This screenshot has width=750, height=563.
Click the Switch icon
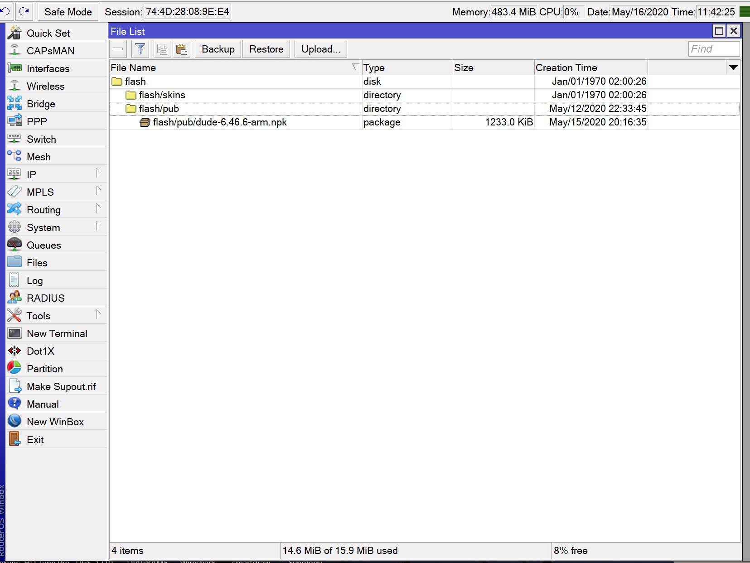click(15, 139)
